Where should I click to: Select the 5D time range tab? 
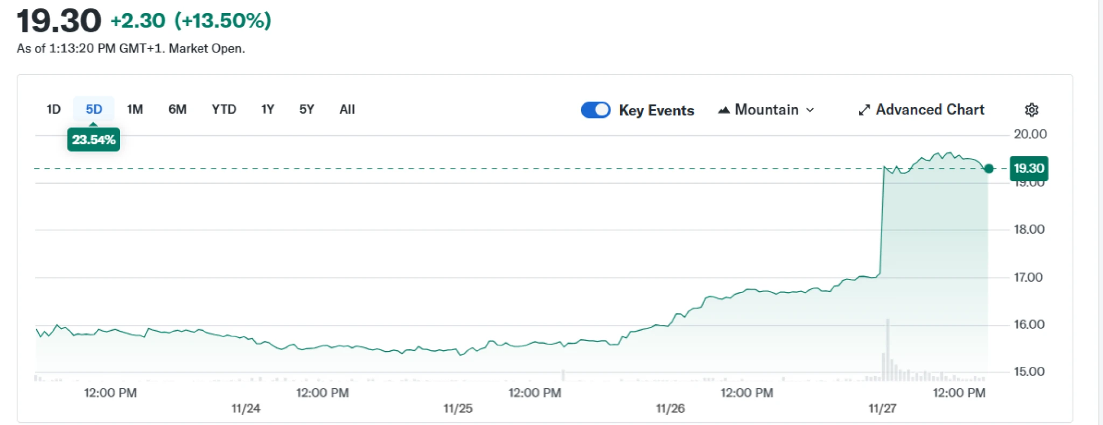coord(94,109)
